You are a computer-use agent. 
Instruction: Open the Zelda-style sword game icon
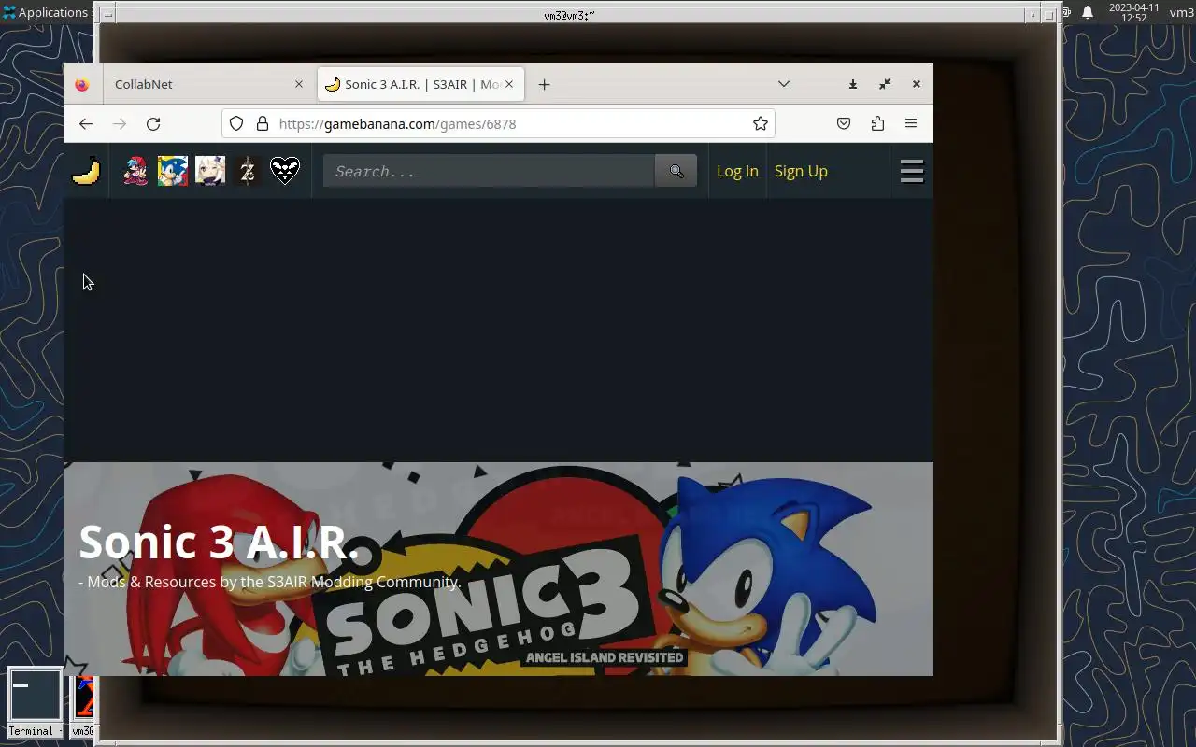[248, 171]
